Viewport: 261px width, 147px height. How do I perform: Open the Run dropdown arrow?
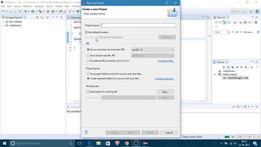(x=36, y=11)
